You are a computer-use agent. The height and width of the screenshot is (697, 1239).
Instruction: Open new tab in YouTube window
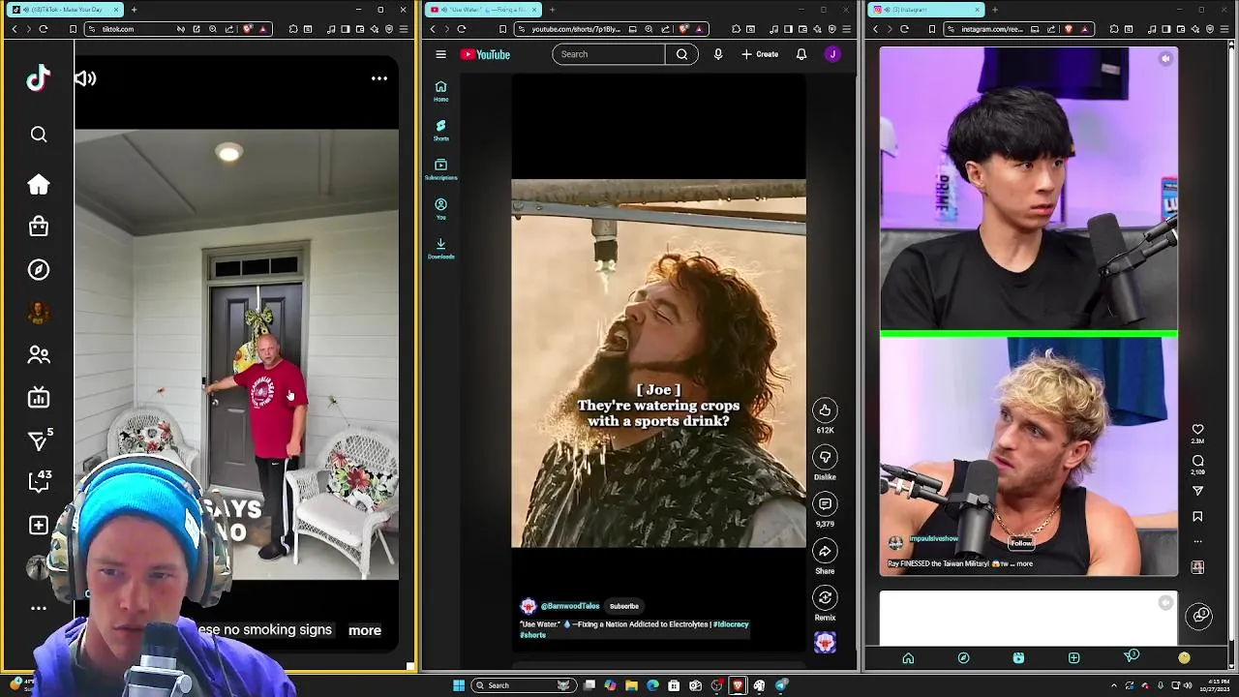(552, 10)
